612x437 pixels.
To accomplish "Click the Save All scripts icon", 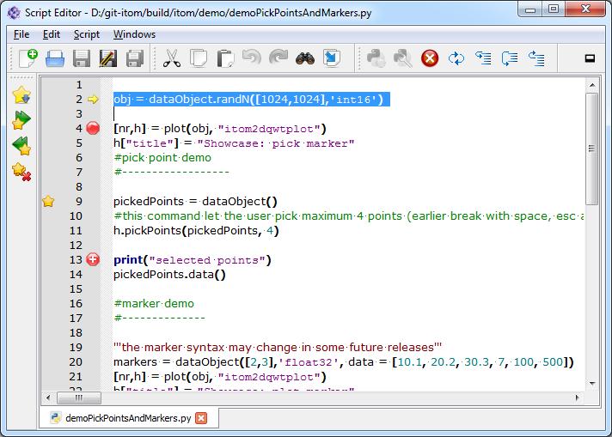I will pos(135,58).
